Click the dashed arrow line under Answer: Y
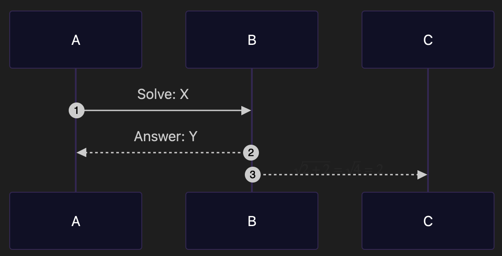This screenshot has height=256, width=502. pos(163,153)
